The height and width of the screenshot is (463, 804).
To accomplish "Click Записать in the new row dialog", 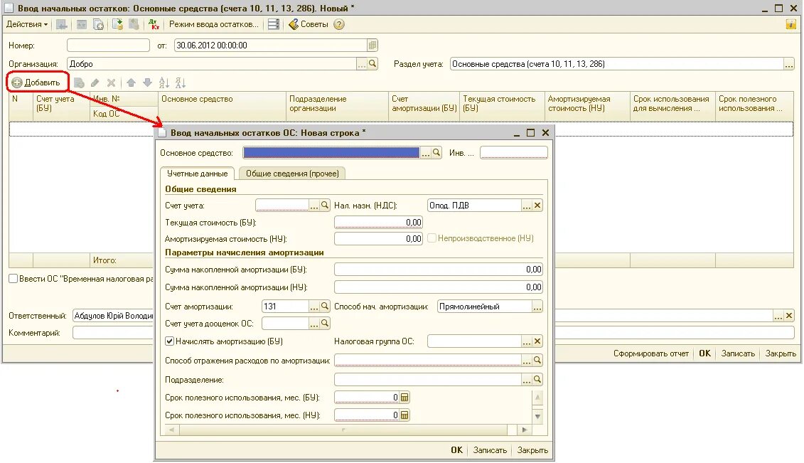I will coord(490,450).
